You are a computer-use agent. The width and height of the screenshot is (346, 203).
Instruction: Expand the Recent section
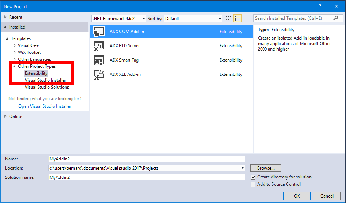(5, 17)
